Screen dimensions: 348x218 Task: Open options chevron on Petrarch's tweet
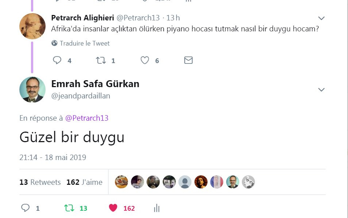(321, 18)
